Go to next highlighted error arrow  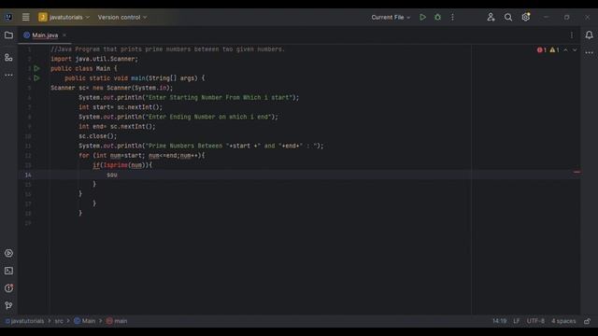coord(575,49)
